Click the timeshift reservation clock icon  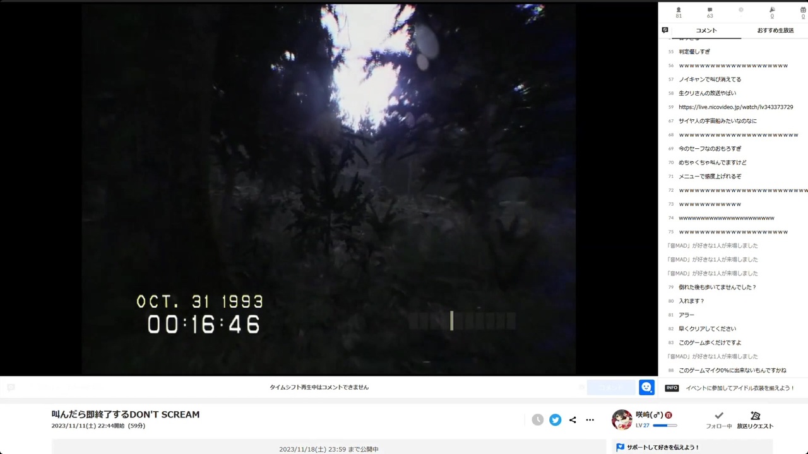(x=537, y=420)
